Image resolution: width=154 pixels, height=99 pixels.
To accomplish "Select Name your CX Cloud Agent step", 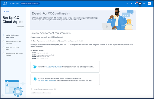I will [12, 48].
